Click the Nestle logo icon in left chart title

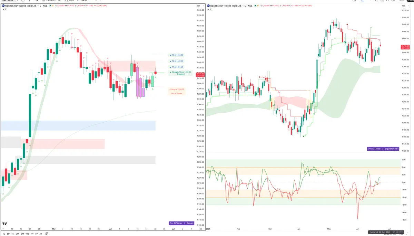coord(3,6)
